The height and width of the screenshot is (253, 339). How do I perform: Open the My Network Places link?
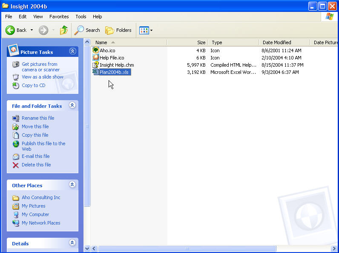coord(41,223)
